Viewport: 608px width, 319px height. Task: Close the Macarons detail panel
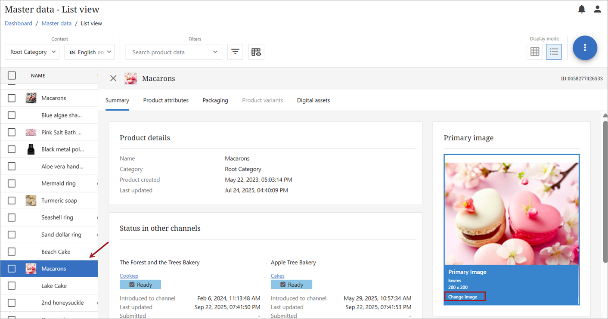pos(113,78)
